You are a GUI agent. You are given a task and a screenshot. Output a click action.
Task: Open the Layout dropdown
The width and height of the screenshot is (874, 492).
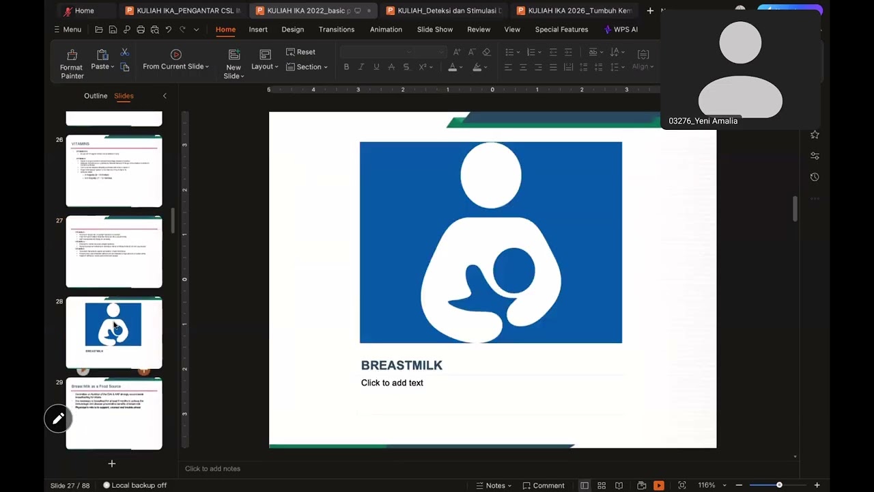265,66
